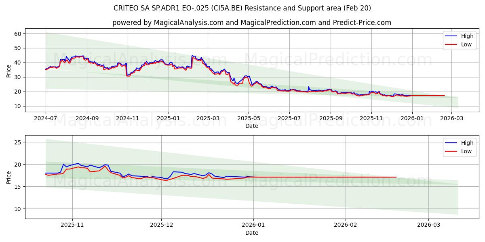Click the 'Price' y-axis label on top chart
Screen dimensions: 485x242
point(8,71)
